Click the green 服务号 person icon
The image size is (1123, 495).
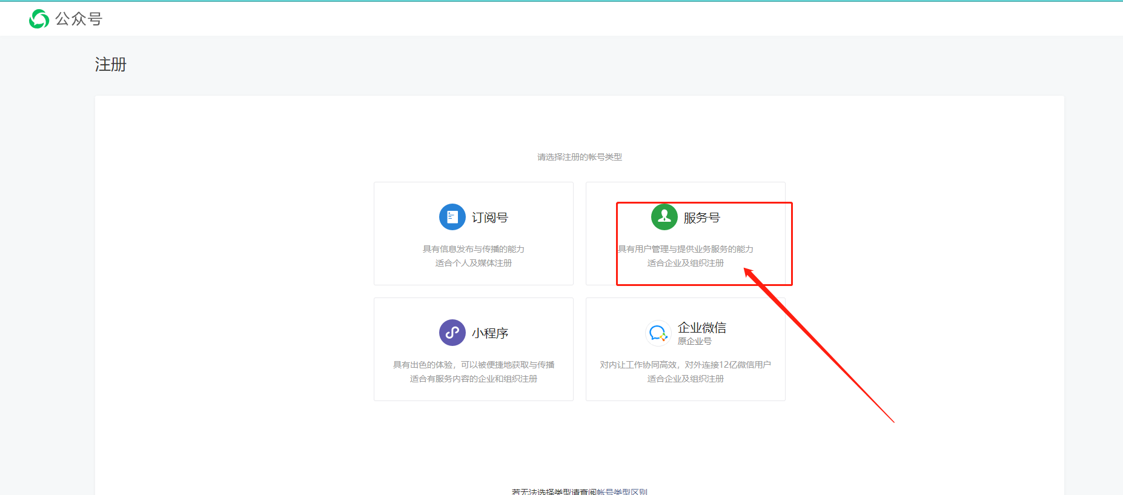coord(664,217)
